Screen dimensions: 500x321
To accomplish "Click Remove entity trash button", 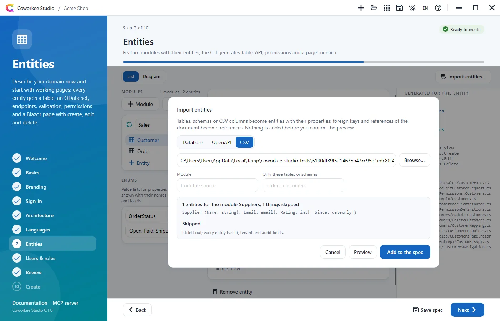I will [x=232, y=292].
